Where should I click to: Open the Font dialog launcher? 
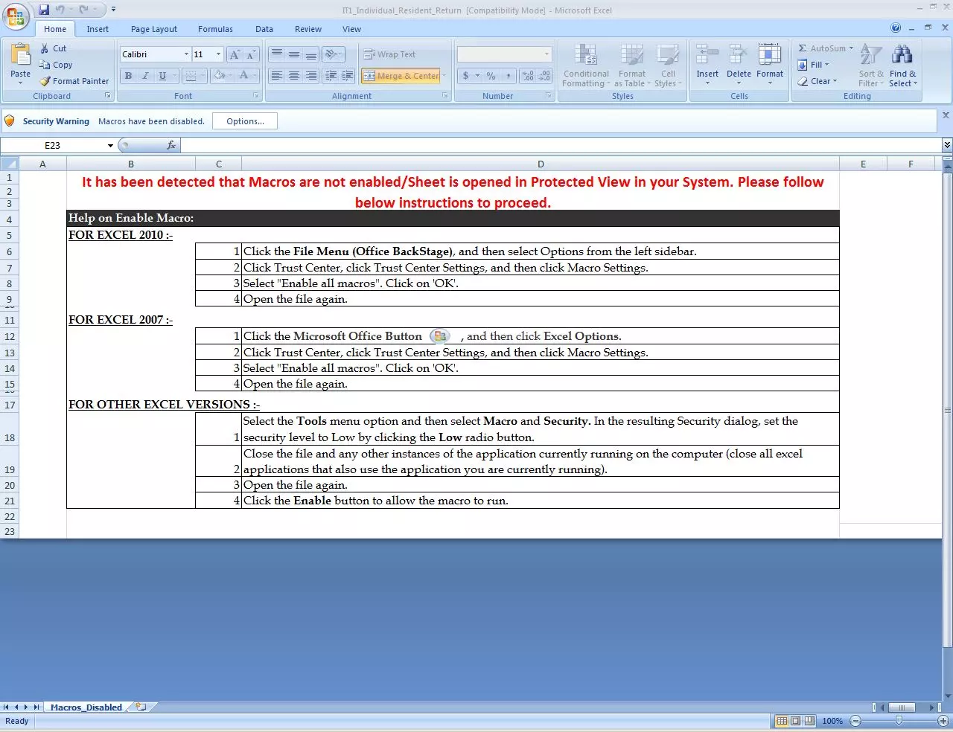256,96
